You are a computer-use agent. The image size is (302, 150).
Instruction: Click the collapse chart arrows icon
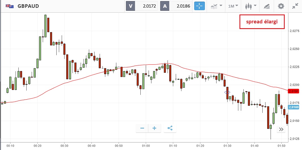pyautogui.click(x=295, y=6)
